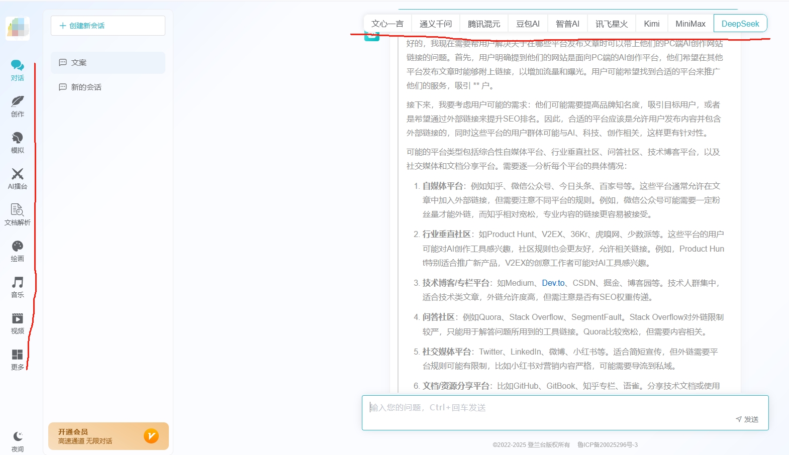
Task: Switch to the 豆包AI model tab
Action: (528, 24)
